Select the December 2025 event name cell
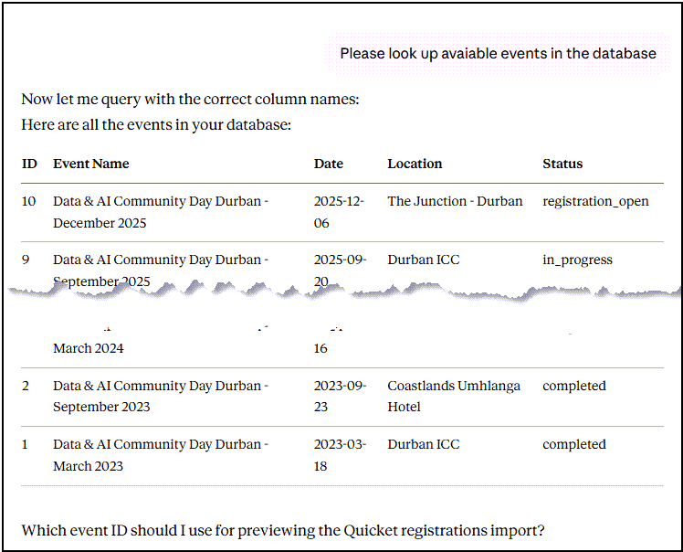 pyautogui.click(x=161, y=212)
